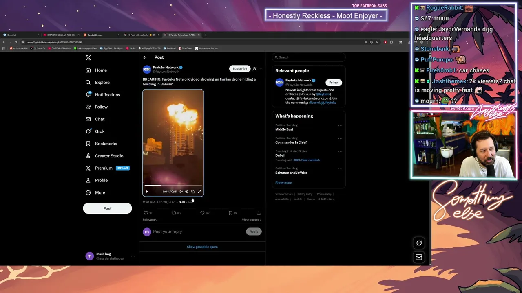The image size is (522, 293).
Task: Open Home in the X sidebar
Action: pyautogui.click(x=96, y=70)
